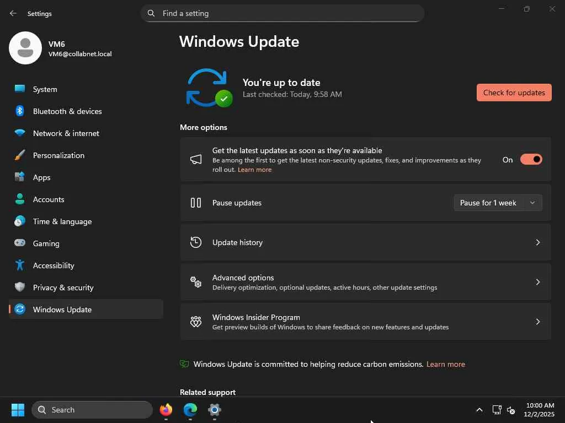This screenshot has height=423, width=565.
Task: Go back using the Settings back arrow
Action: tap(13, 13)
